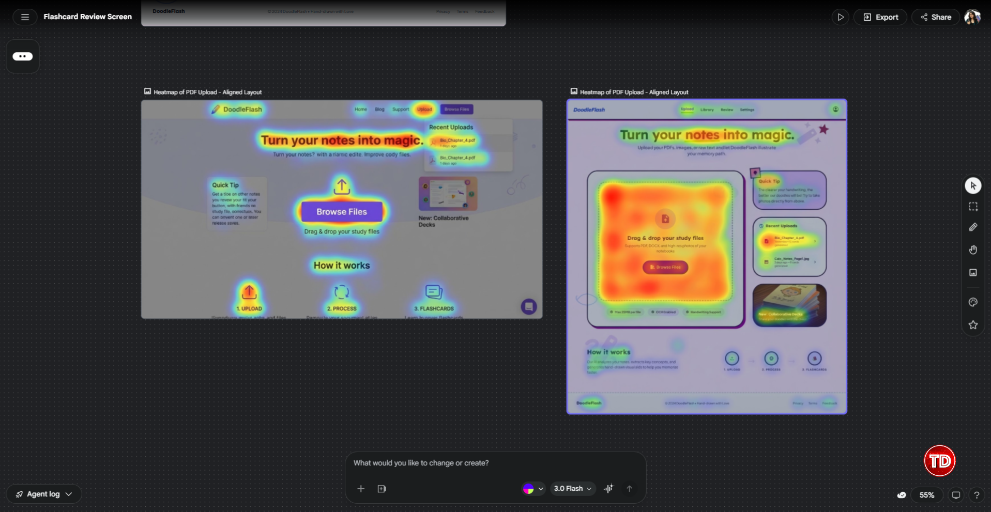
Task: Open the hamburger navigation menu
Action: [x=24, y=17]
